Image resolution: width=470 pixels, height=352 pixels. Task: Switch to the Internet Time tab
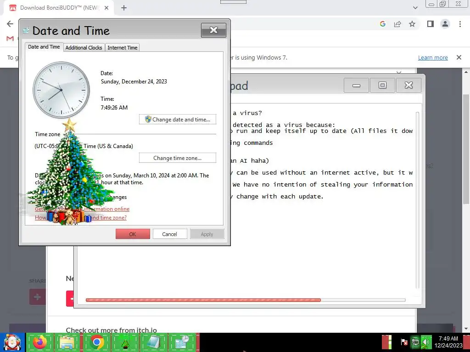coord(122,48)
